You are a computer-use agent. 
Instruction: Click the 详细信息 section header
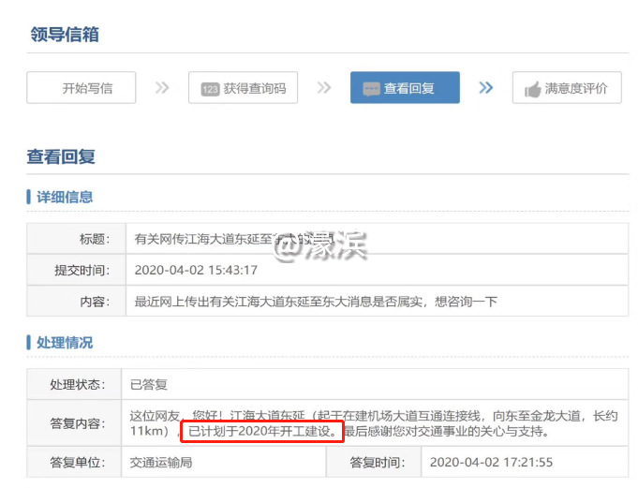(65, 198)
